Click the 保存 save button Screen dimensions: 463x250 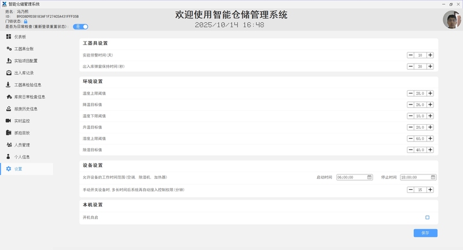coord(425,233)
